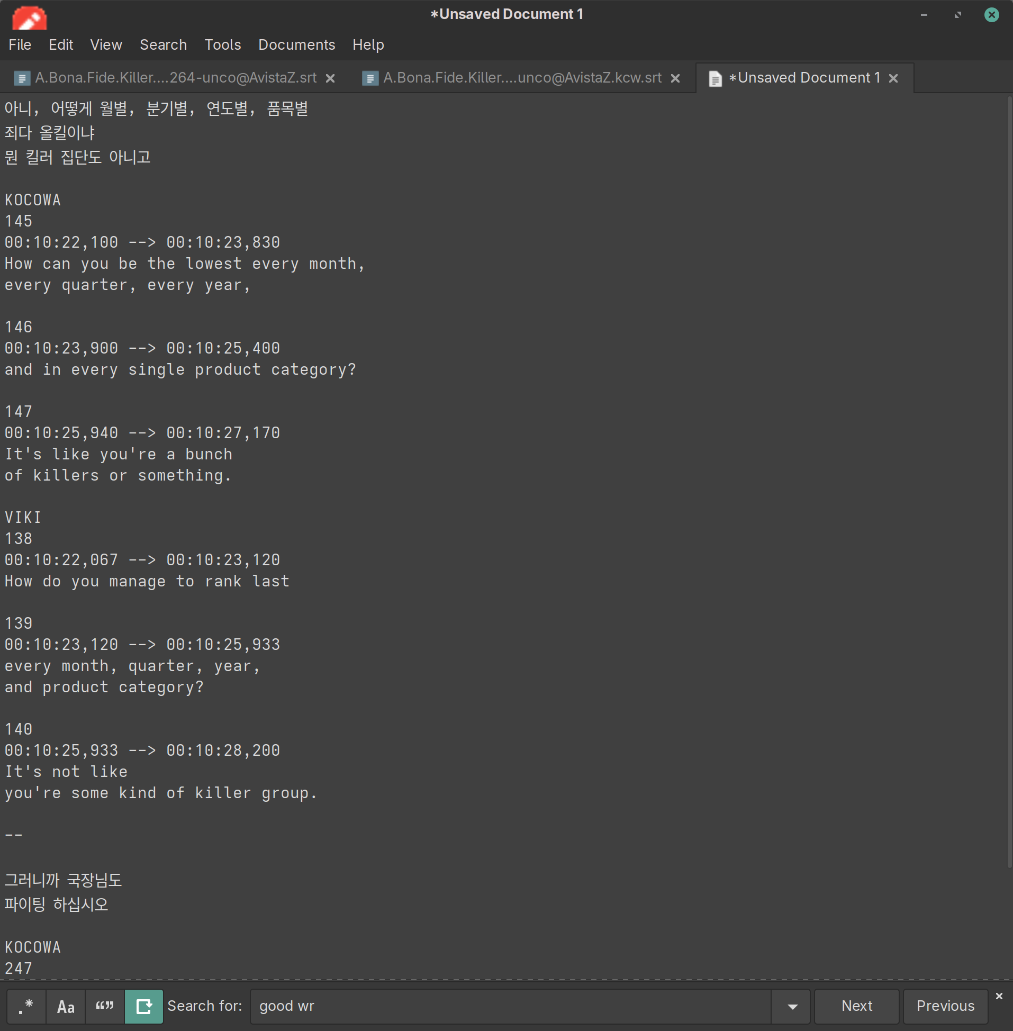Click line 'and product category?'
The height and width of the screenshot is (1031, 1013).
click(104, 688)
